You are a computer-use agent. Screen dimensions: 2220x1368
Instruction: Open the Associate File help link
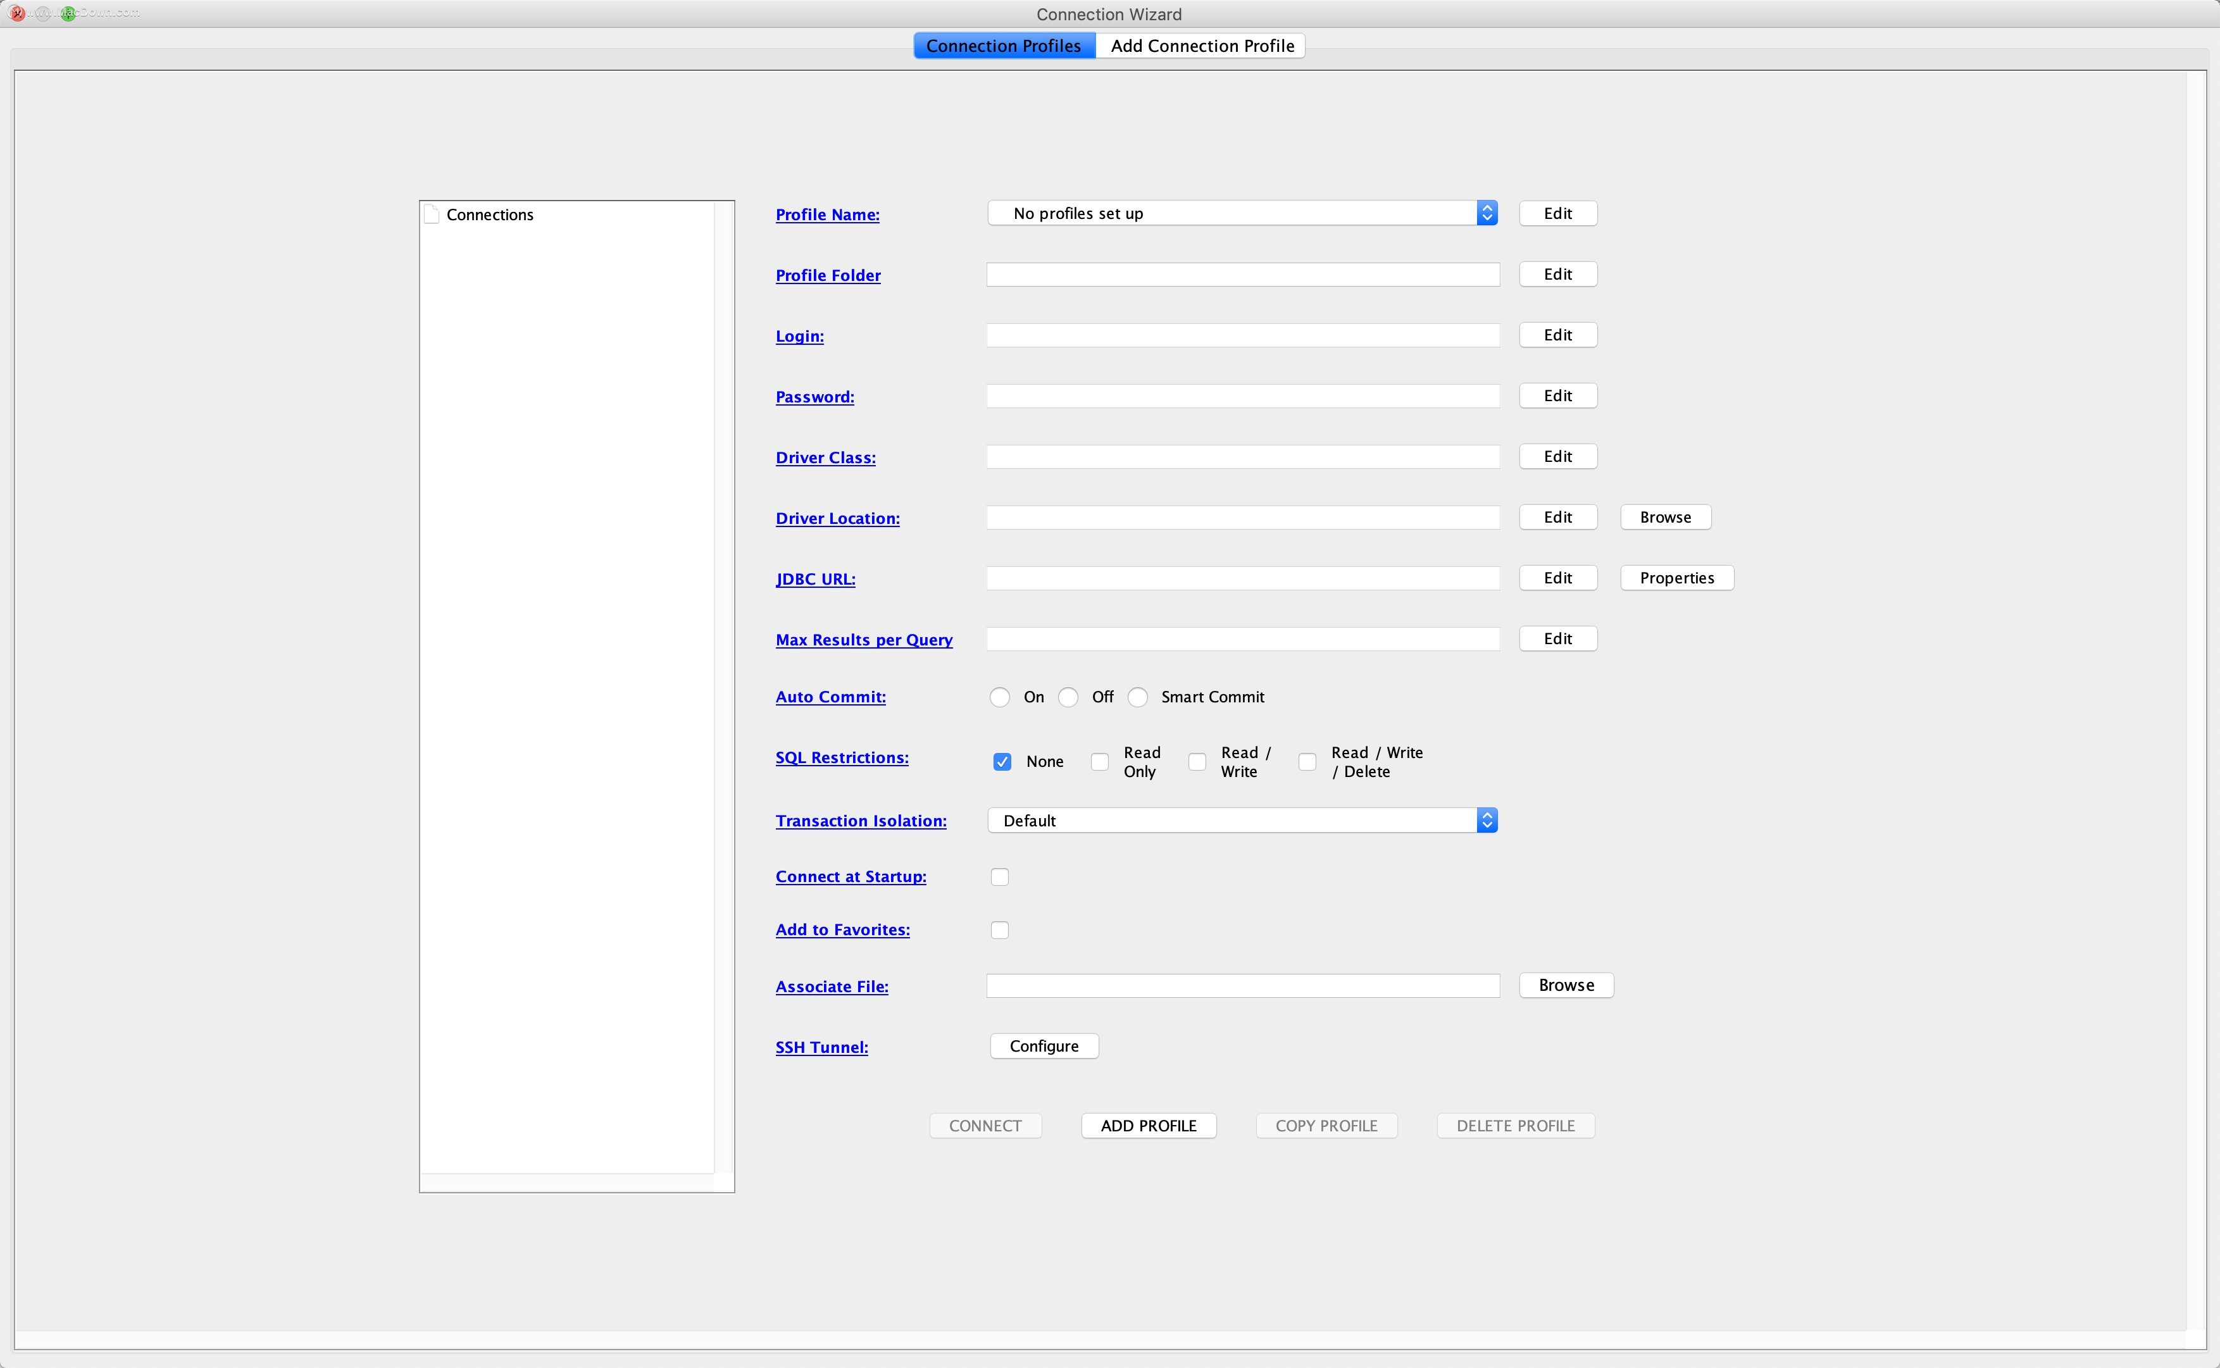tap(832, 986)
